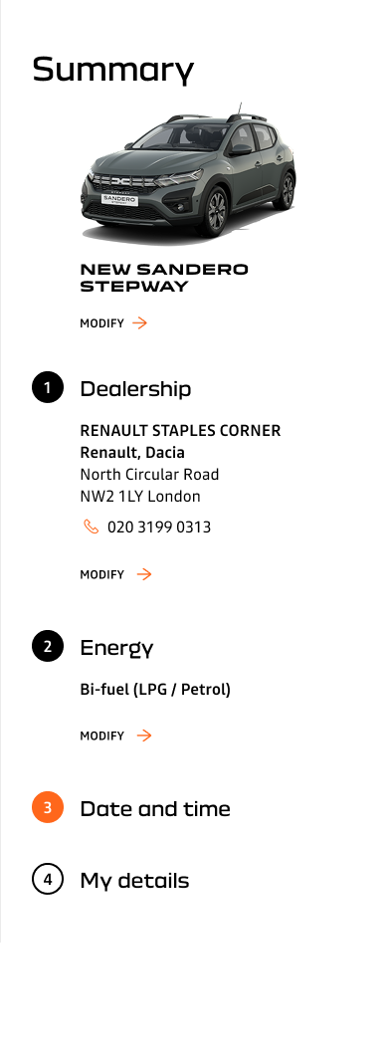Call dealership number 020 3199 0313
This screenshot has height=1054, width=388.
pos(159,527)
